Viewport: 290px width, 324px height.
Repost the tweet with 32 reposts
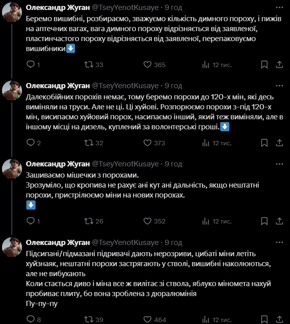point(89,143)
